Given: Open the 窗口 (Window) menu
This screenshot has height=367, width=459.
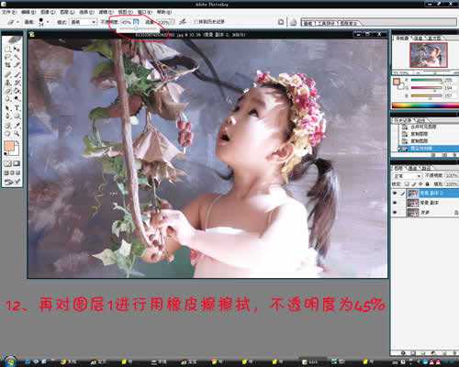Looking at the screenshot, I should click(144, 12).
